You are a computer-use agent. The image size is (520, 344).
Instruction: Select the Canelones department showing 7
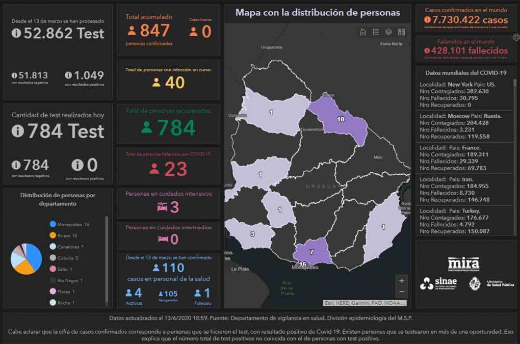coord(312,252)
